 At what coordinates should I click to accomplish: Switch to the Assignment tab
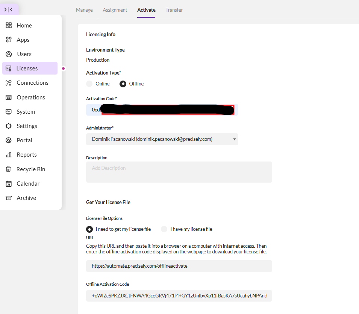coord(115,10)
